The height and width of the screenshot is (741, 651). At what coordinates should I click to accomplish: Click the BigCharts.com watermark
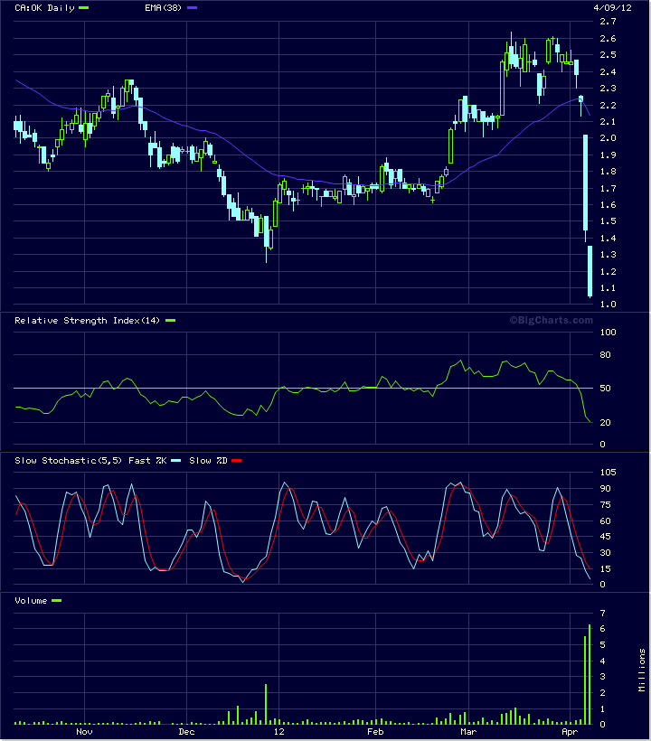coord(552,321)
